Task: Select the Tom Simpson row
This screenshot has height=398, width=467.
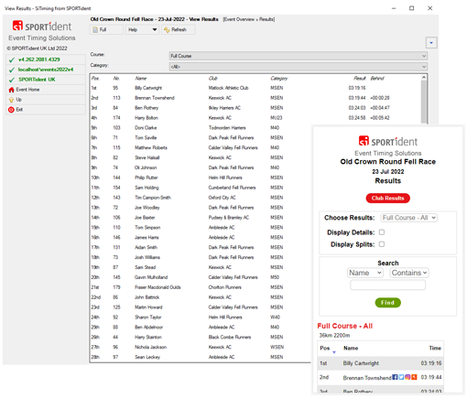Action: tap(201, 228)
